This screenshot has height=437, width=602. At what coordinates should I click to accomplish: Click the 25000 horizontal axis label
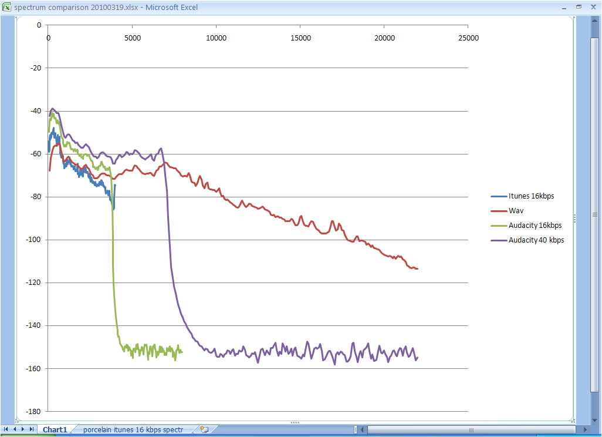469,38
